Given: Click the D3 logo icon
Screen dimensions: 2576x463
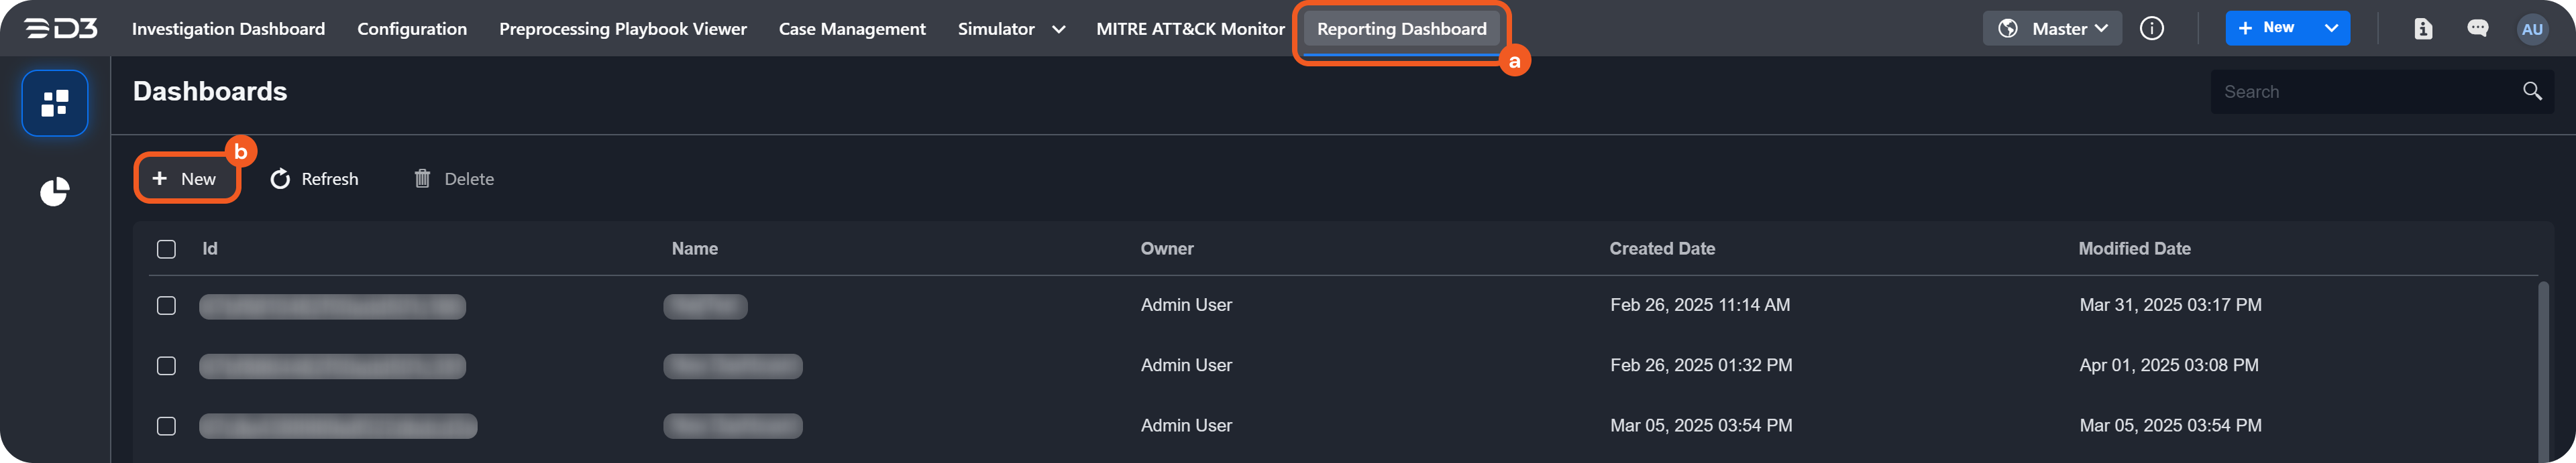Looking at the screenshot, I should click(x=61, y=29).
